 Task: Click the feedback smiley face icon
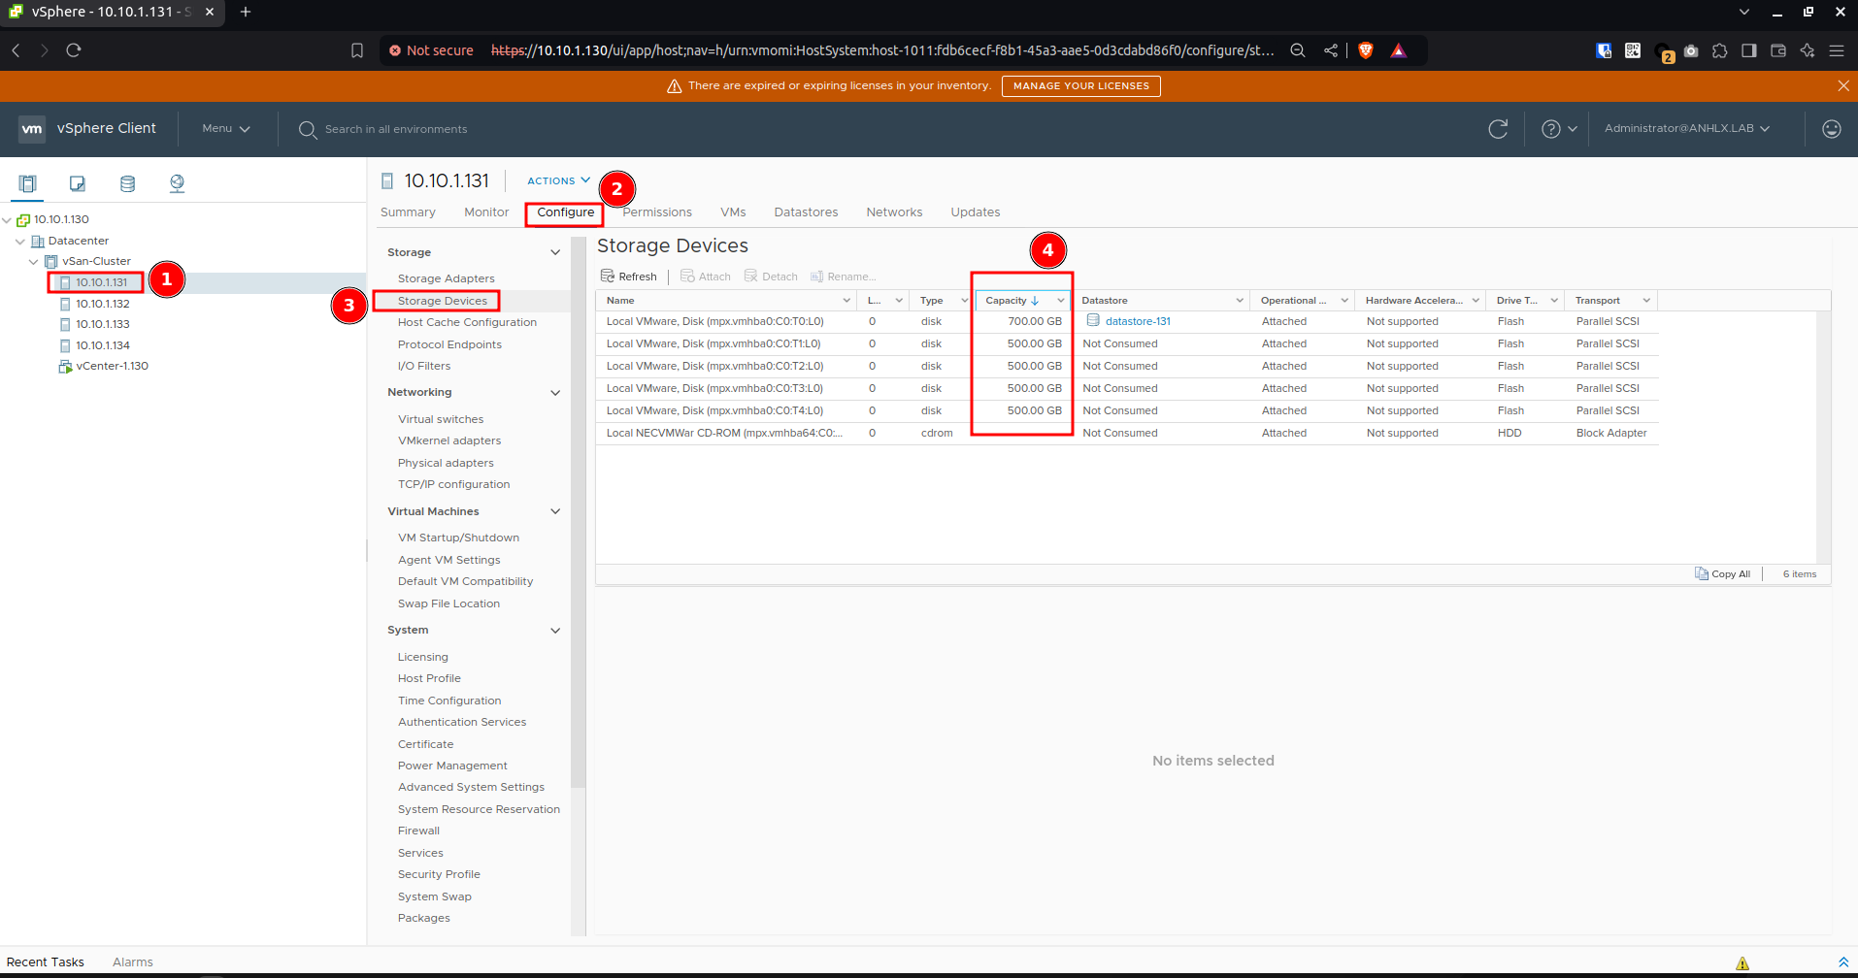(x=1831, y=129)
